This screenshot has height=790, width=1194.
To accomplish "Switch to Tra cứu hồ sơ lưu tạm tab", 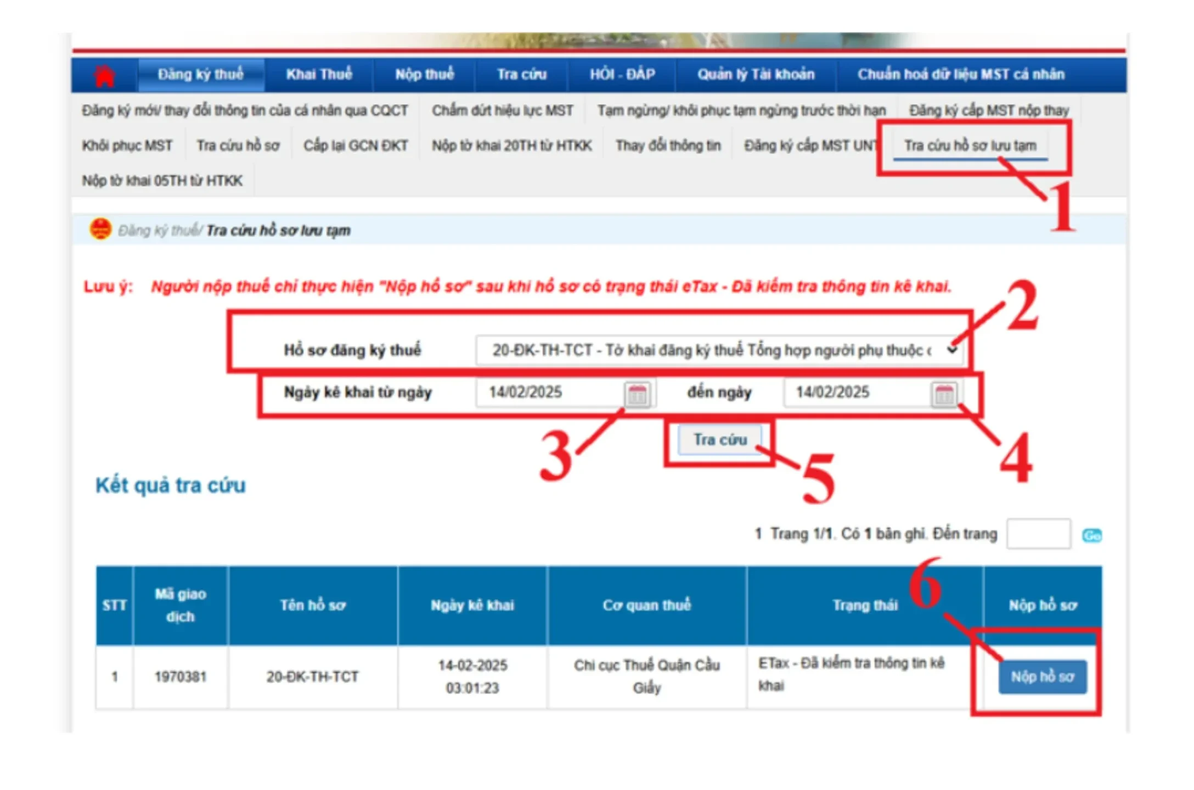I will 970,146.
